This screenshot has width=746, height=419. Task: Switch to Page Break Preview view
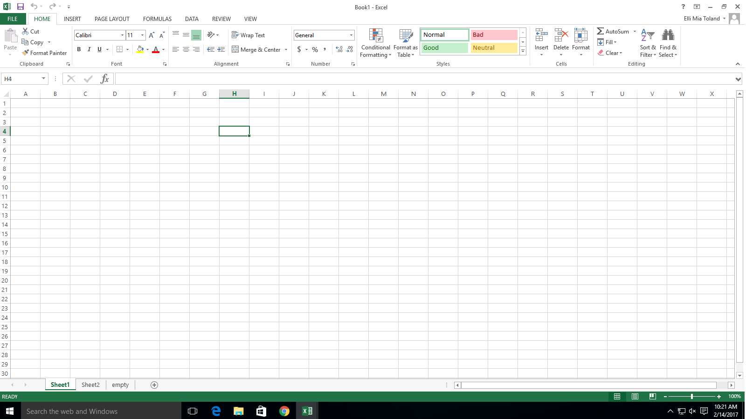652,396
